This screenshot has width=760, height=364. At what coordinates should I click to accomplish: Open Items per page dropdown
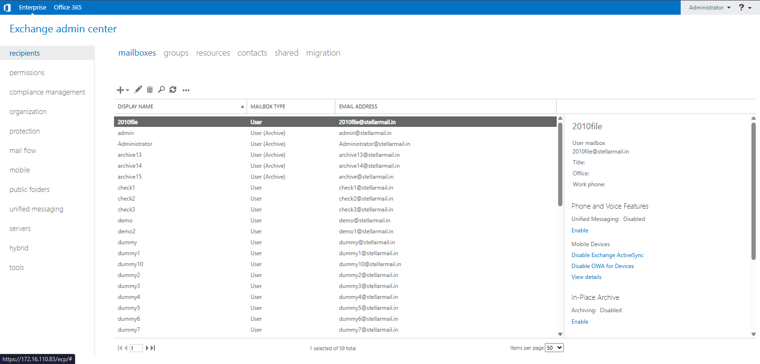pyautogui.click(x=554, y=348)
